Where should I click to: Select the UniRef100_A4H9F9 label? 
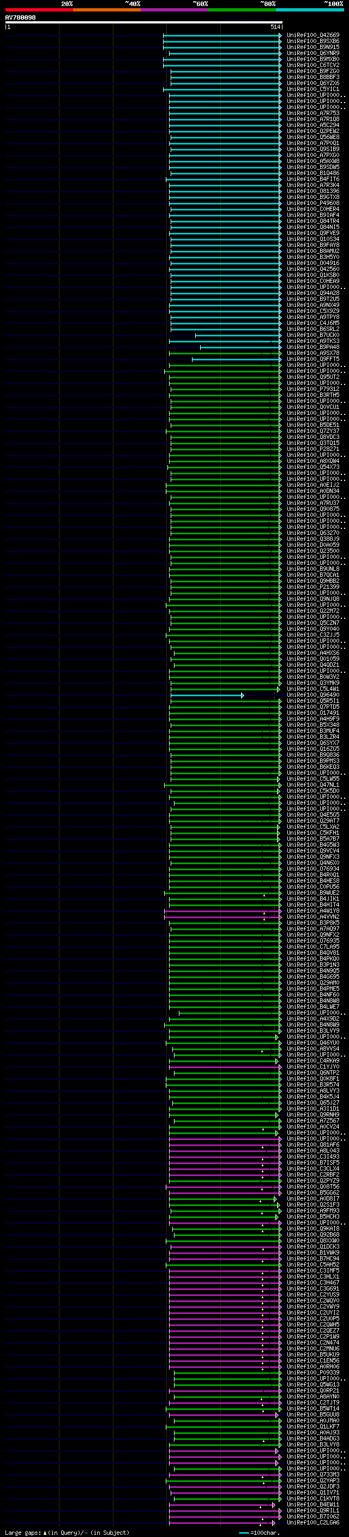point(312,719)
